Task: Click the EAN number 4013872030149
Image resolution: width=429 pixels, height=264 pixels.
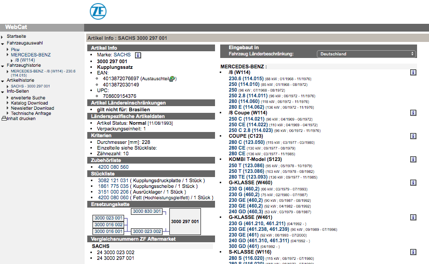Action: pos(120,84)
